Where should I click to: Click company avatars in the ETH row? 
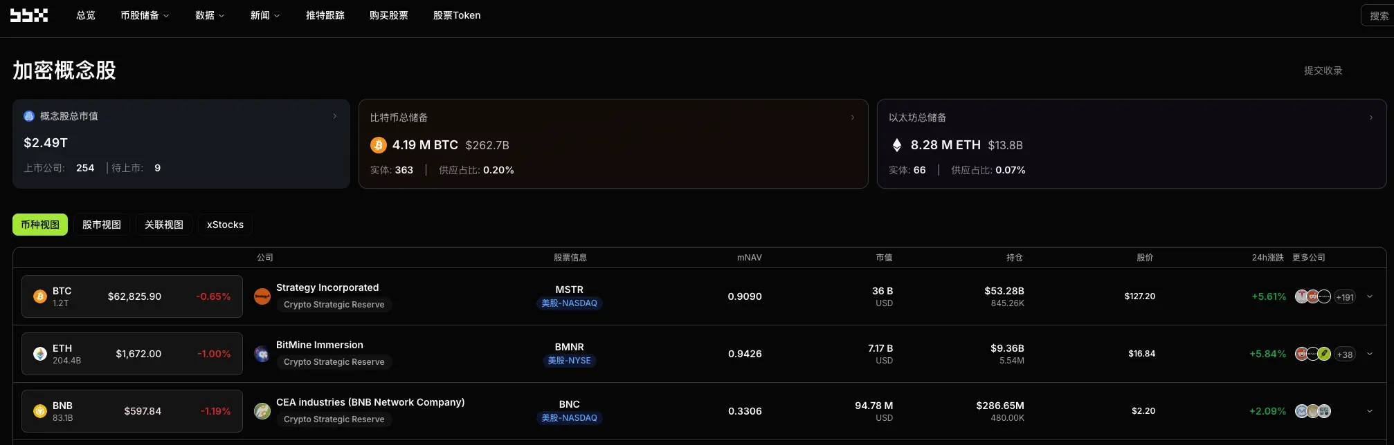(x=1313, y=354)
